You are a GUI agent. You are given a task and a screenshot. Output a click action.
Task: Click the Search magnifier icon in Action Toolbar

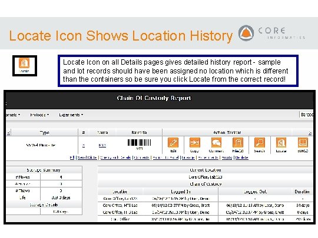(x=260, y=143)
